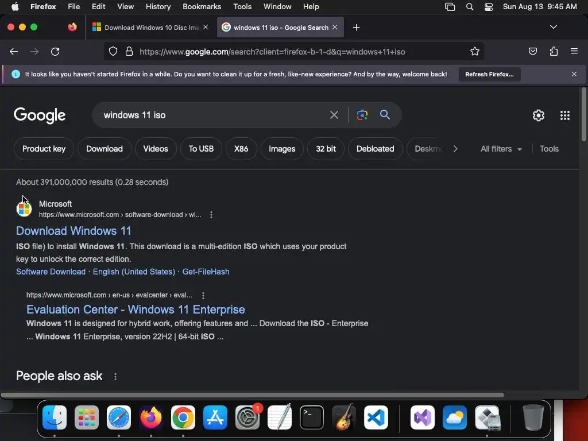Screen dimensions: 588x441
Task: Show more filter chips with arrow
Action: coord(455,149)
